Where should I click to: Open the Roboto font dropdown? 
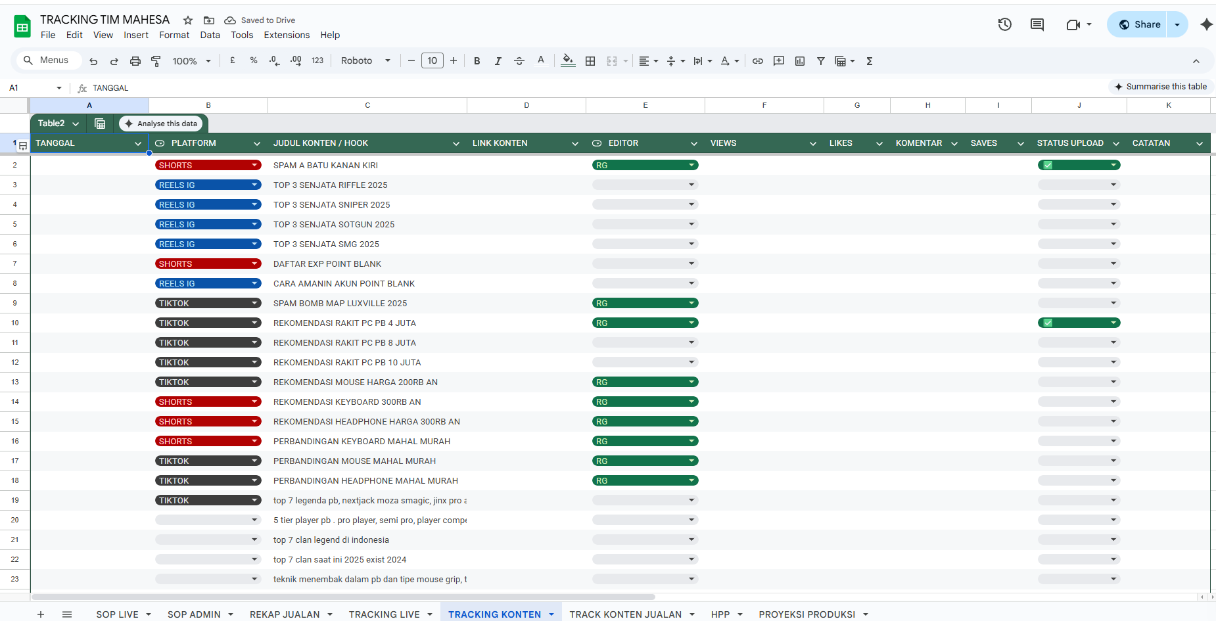click(365, 60)
